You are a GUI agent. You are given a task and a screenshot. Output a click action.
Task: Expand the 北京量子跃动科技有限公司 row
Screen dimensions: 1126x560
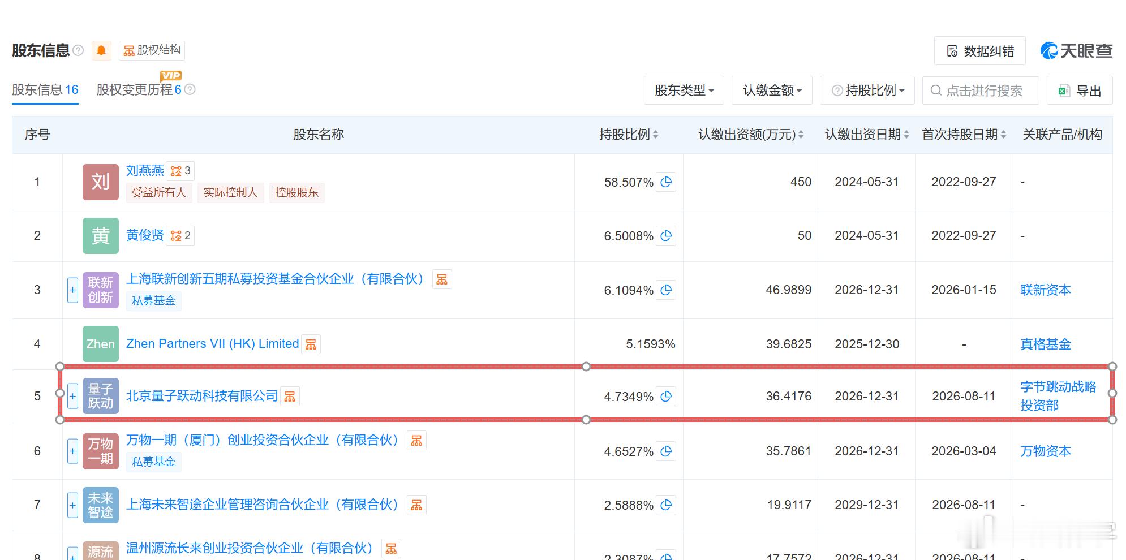coord(72,396)
